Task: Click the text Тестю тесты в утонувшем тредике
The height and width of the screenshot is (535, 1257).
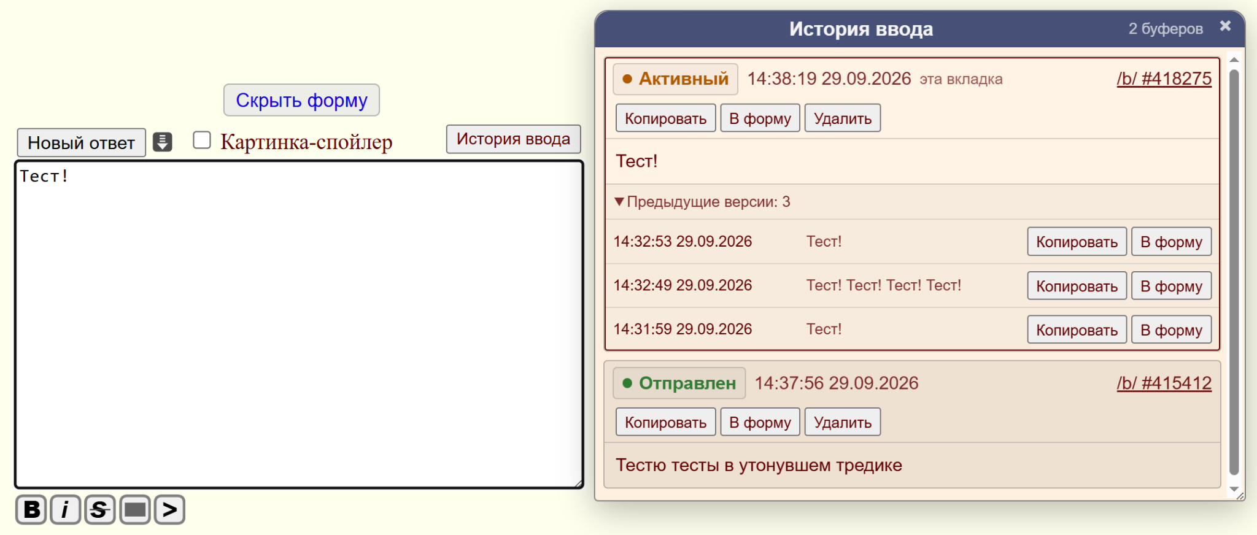Action: [759, 465]
